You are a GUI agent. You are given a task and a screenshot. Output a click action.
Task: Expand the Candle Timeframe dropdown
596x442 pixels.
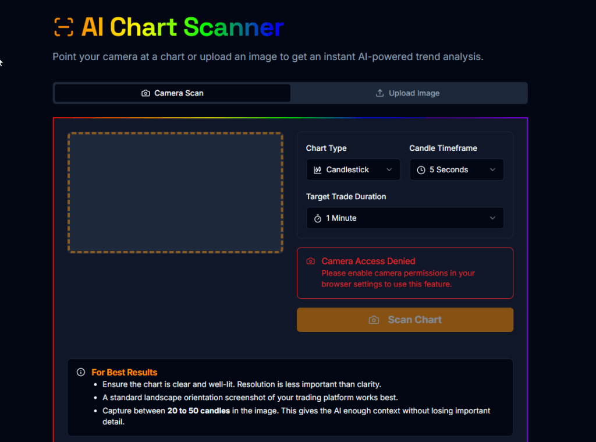(x=456, y=169)
